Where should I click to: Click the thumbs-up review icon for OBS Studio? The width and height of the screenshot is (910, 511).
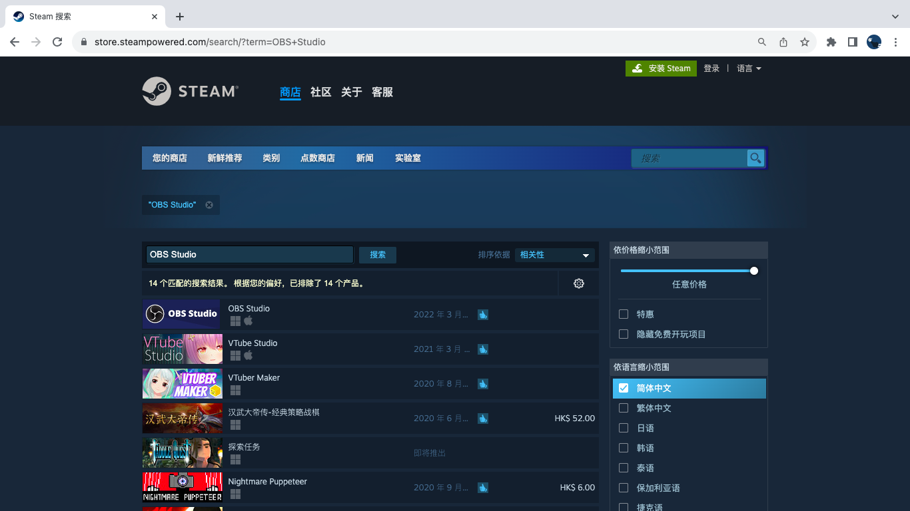pyautogui.click(x=483, y=314)
